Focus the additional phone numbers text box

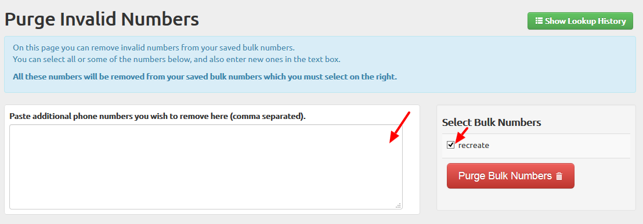point(206,167)
